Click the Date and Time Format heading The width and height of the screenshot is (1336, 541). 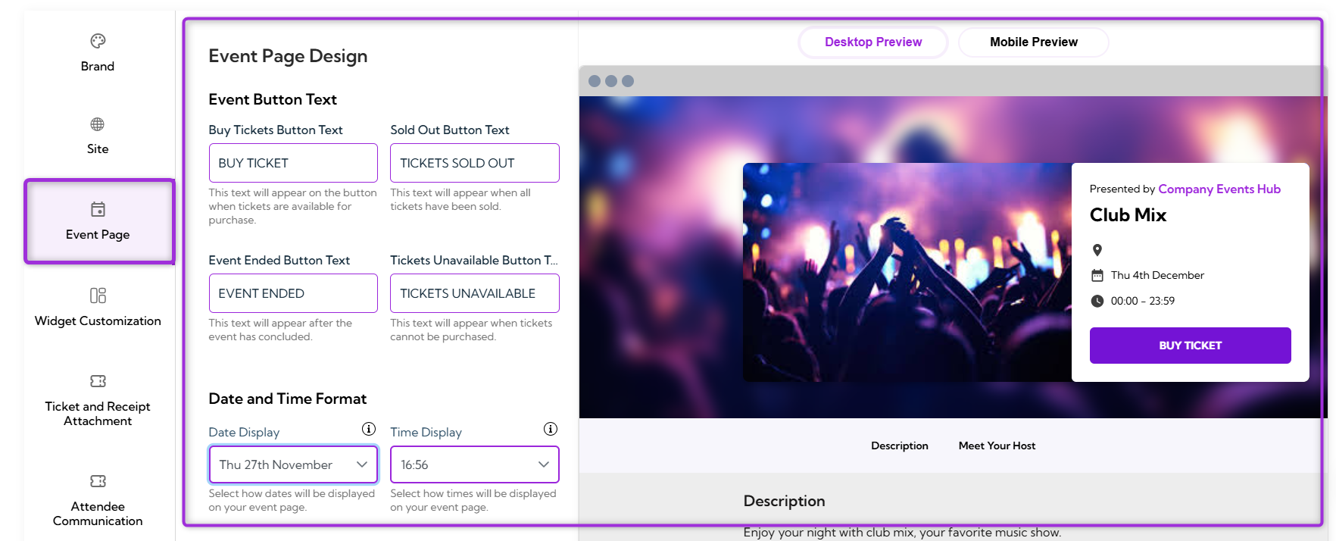tap(288, 399)
